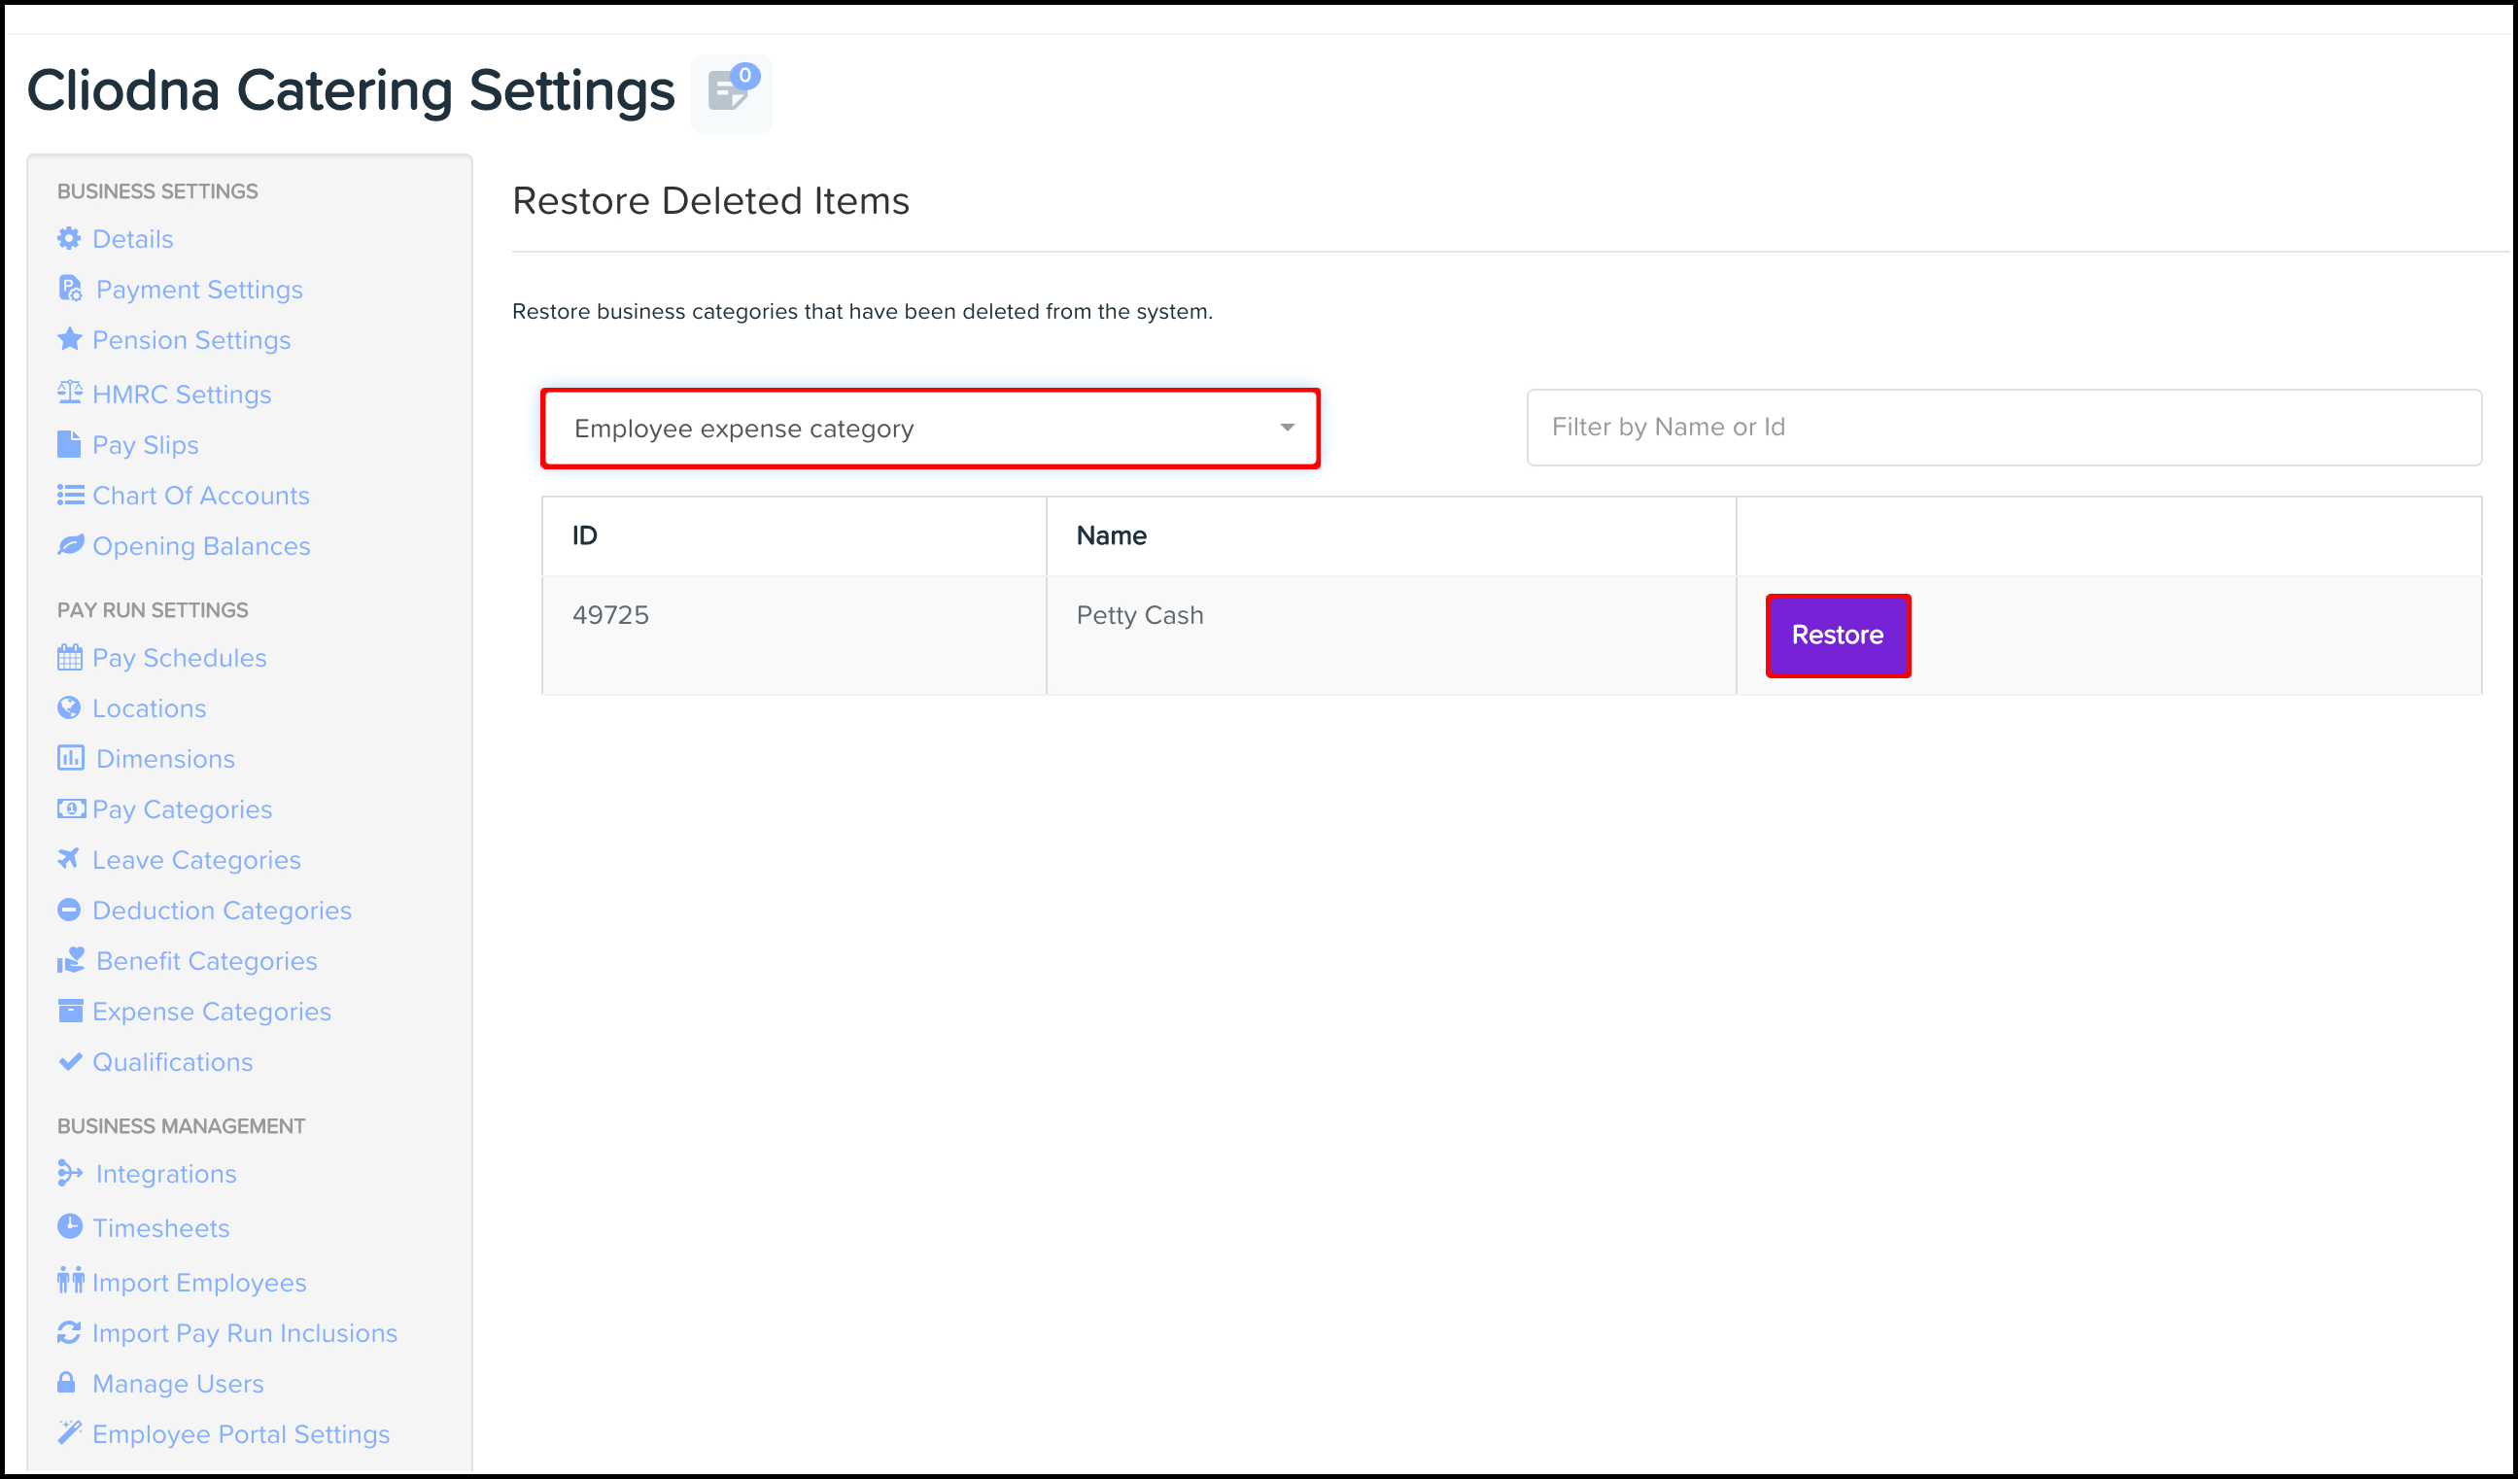Open the Chart Of Accounts settings page
The width and height of the screenshot is (2518, 1479).
201,496
